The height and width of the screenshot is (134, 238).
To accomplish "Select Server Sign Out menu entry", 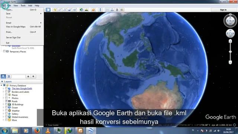I will click(22, 37).
